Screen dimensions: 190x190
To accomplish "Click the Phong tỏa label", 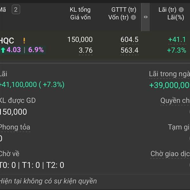I will click(15, 127).
